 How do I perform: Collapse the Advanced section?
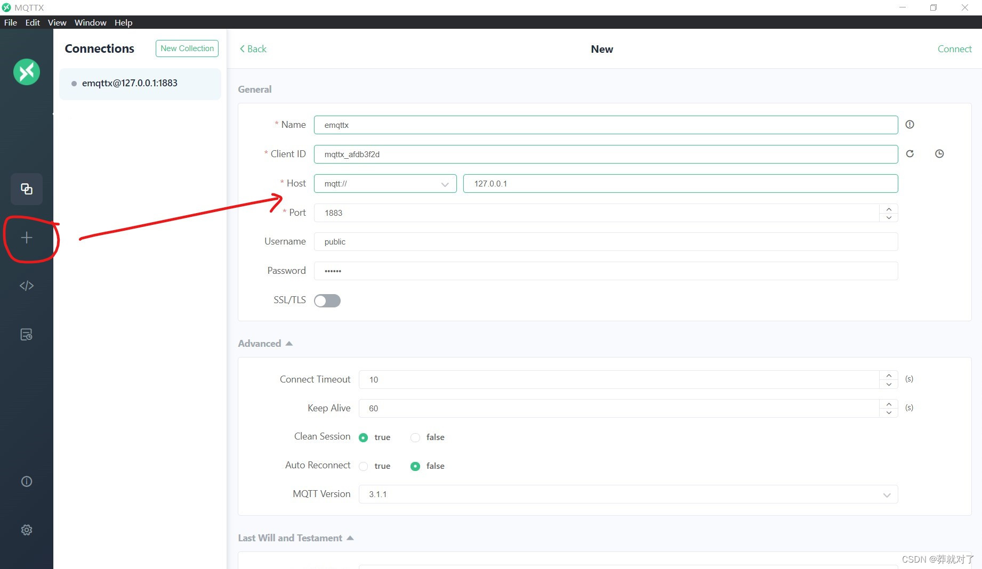pos(265,344)
